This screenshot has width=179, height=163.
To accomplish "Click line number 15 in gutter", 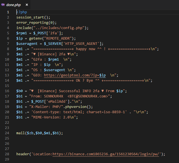I will (x=7, y=86).
